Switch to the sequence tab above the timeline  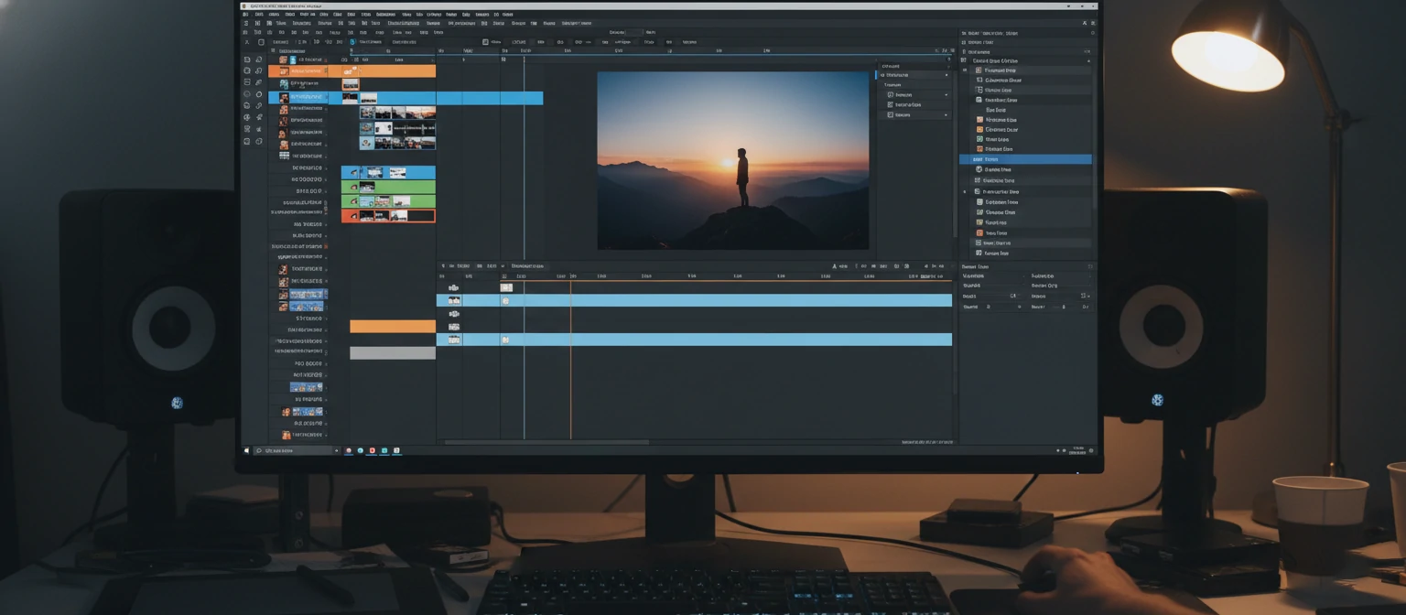(526, 265)
